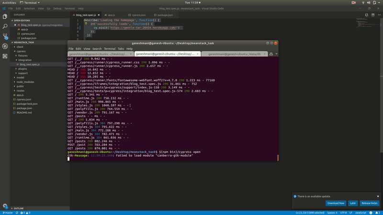Viewport: 383px width, 215px height.
Task: Click the Release Notes button
Action: pos(369,203)
